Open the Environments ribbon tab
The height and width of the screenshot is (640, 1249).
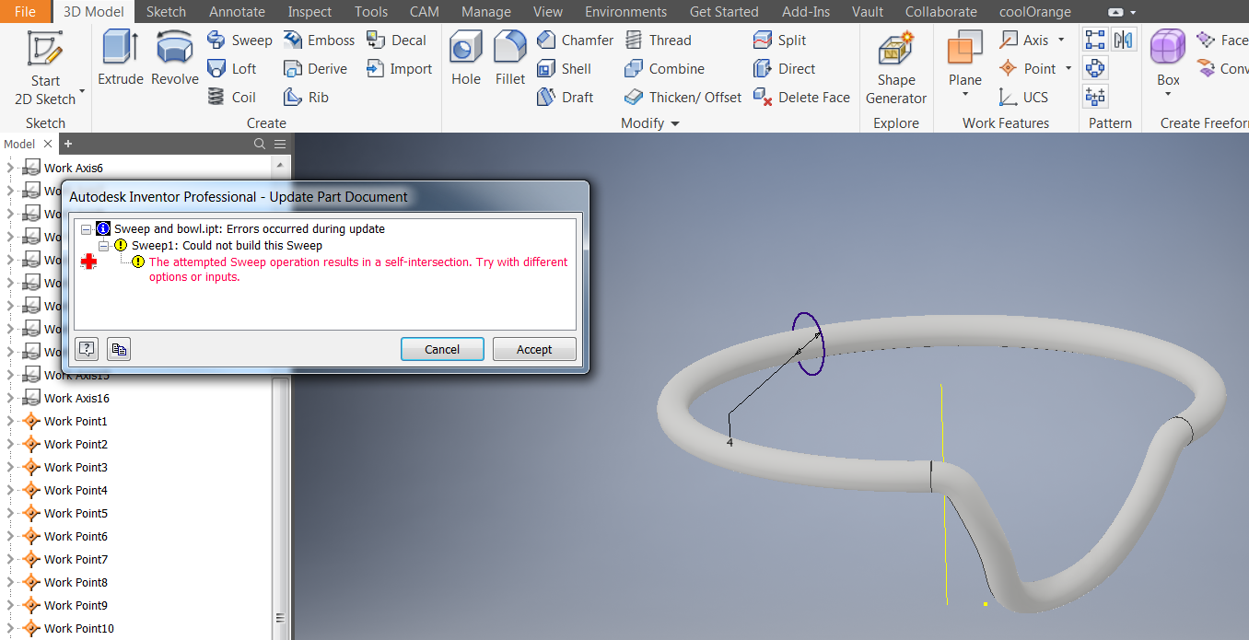[x=625, y=11]
